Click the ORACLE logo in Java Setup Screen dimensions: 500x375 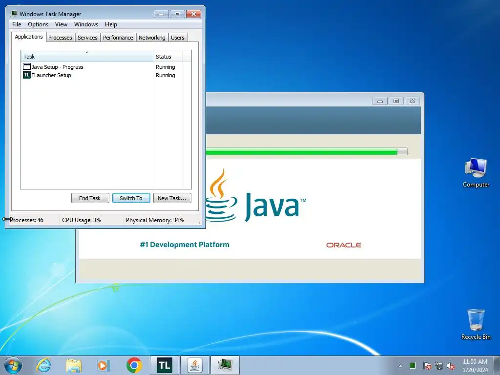point(343,245)
